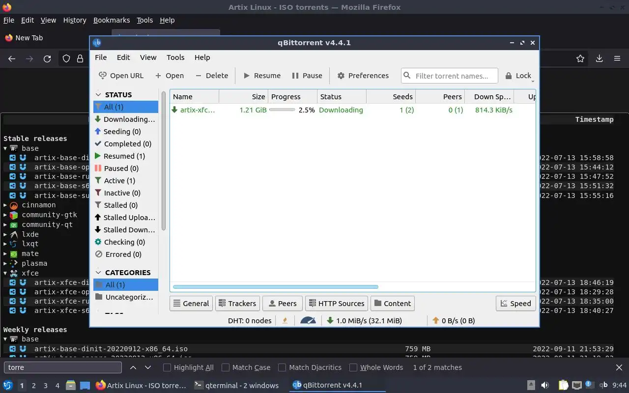Pause torrents with the Pause button

coord(307,76)
